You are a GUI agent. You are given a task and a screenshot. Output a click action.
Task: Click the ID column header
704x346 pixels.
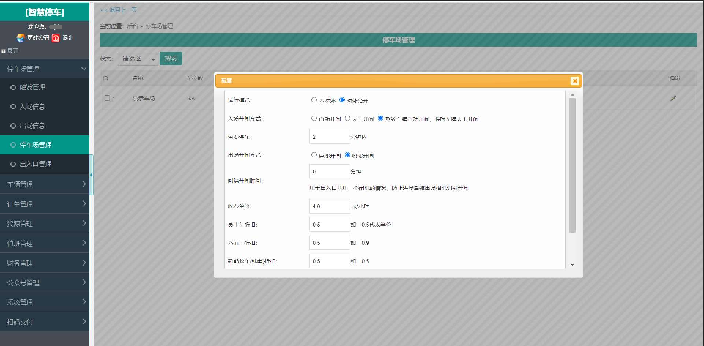click(105, 78)
